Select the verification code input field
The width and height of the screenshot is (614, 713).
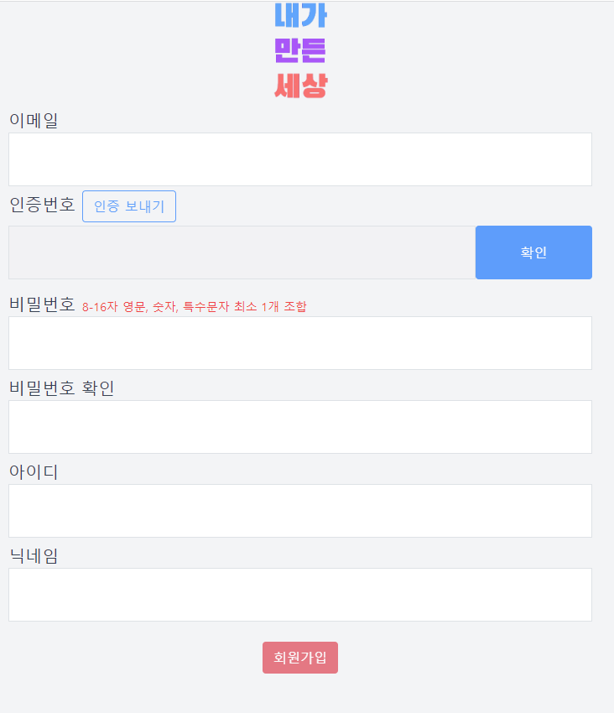point(242,252)
